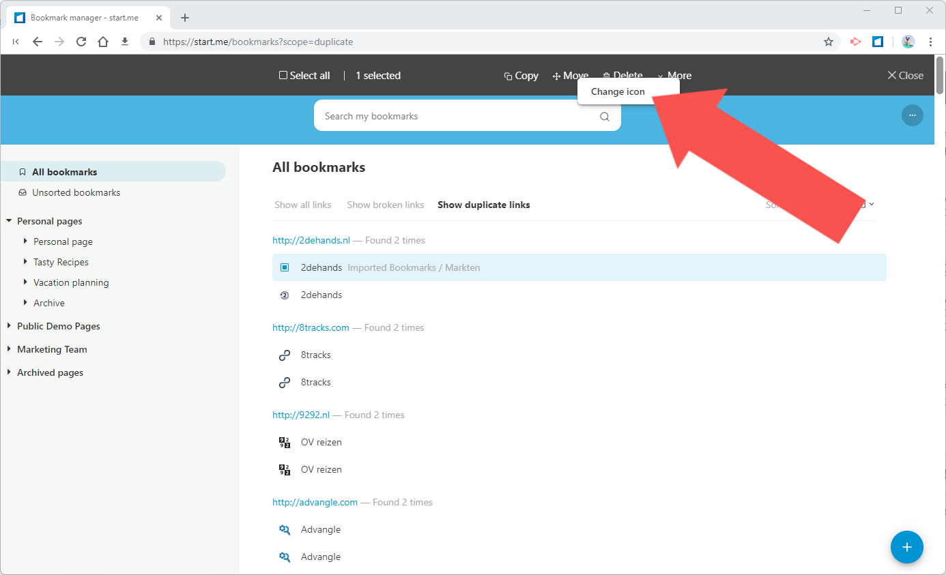The height and width of the screenshot is (575, 946).
Task: Reload the page with the refresh icon
Action: pos(81,42)
